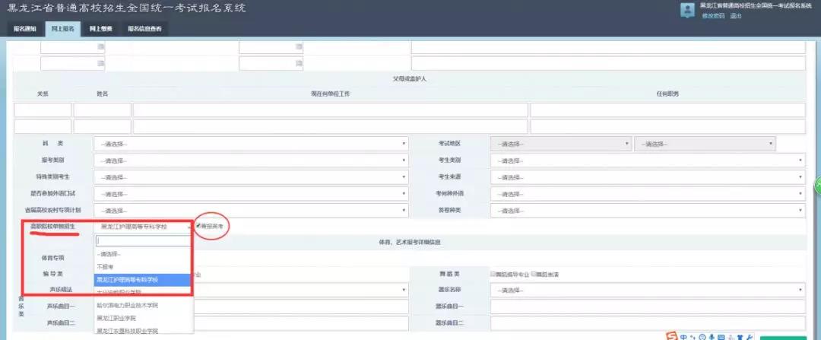Toggle the 兼报高考 checkbox
Screen dimensions: 821x340
[x=198, y=226]
